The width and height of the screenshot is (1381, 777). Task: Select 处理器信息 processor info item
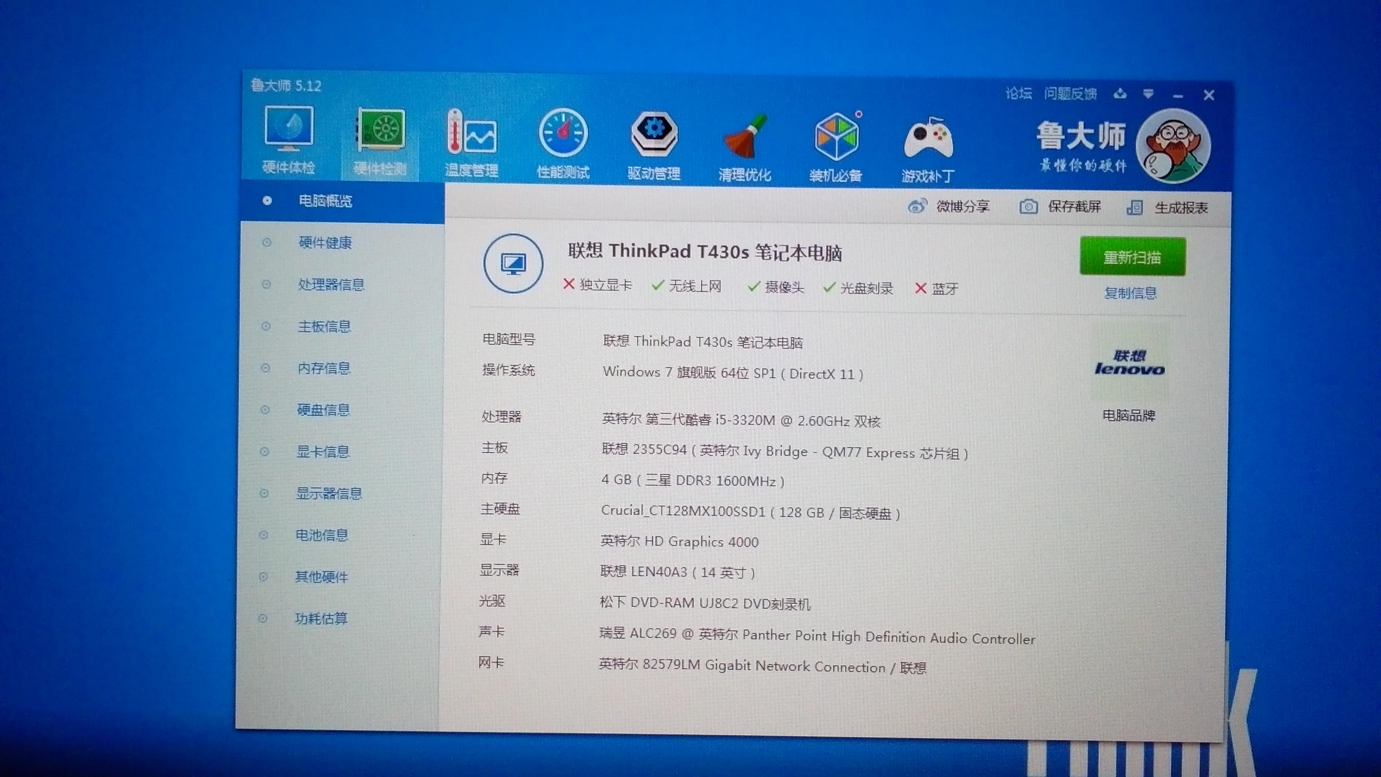click(331, 285)
